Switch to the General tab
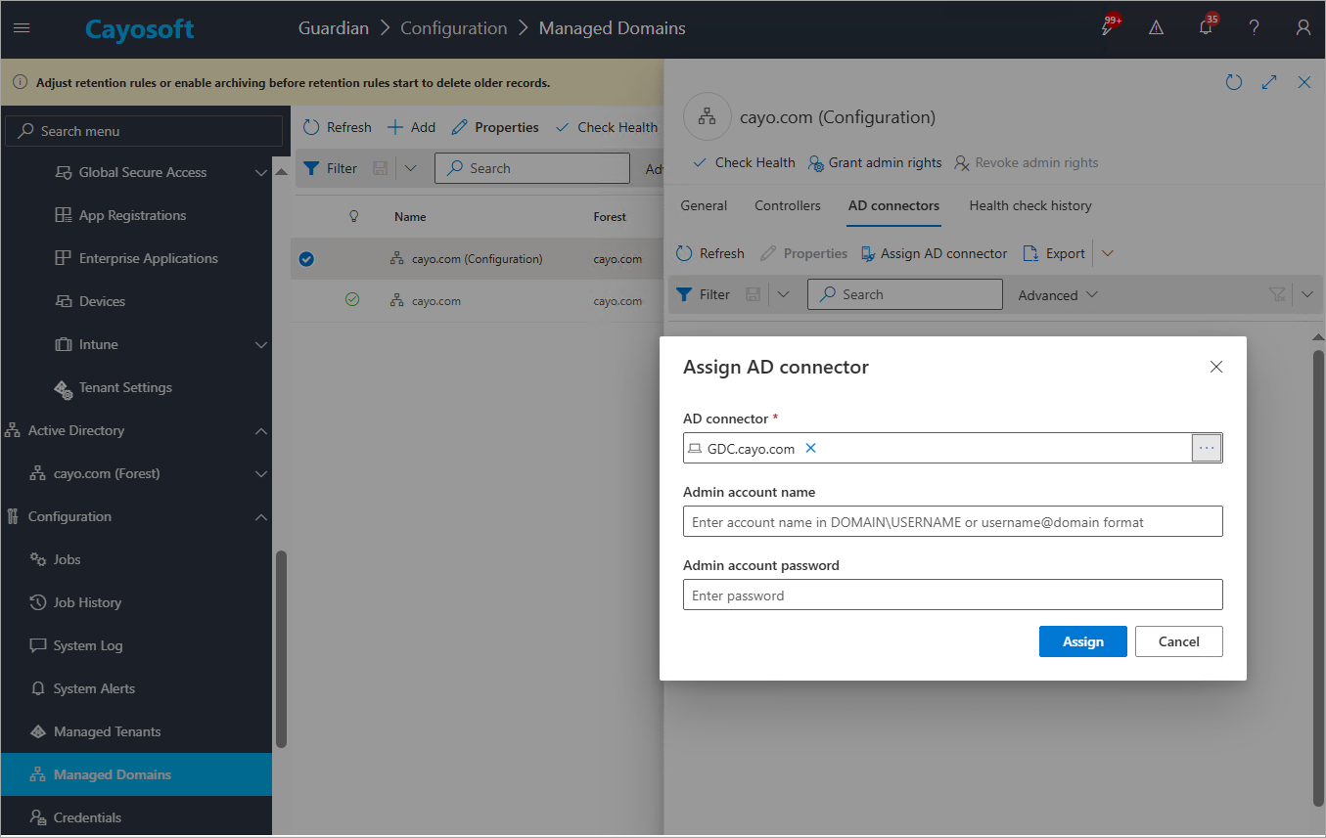 704,205
